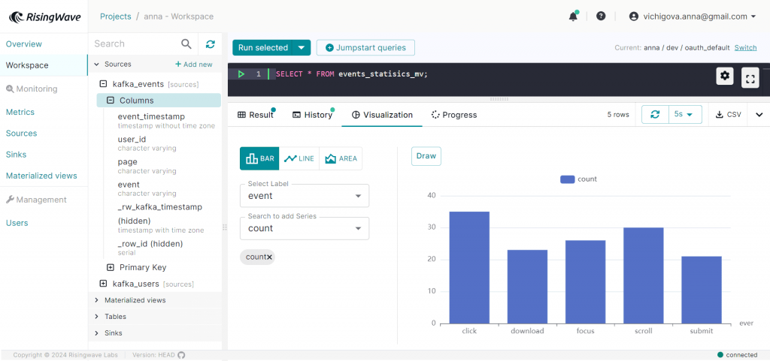Screen dimensions: 770x361
Task: Open the Select Label dropdown
Action: (305, 196)
